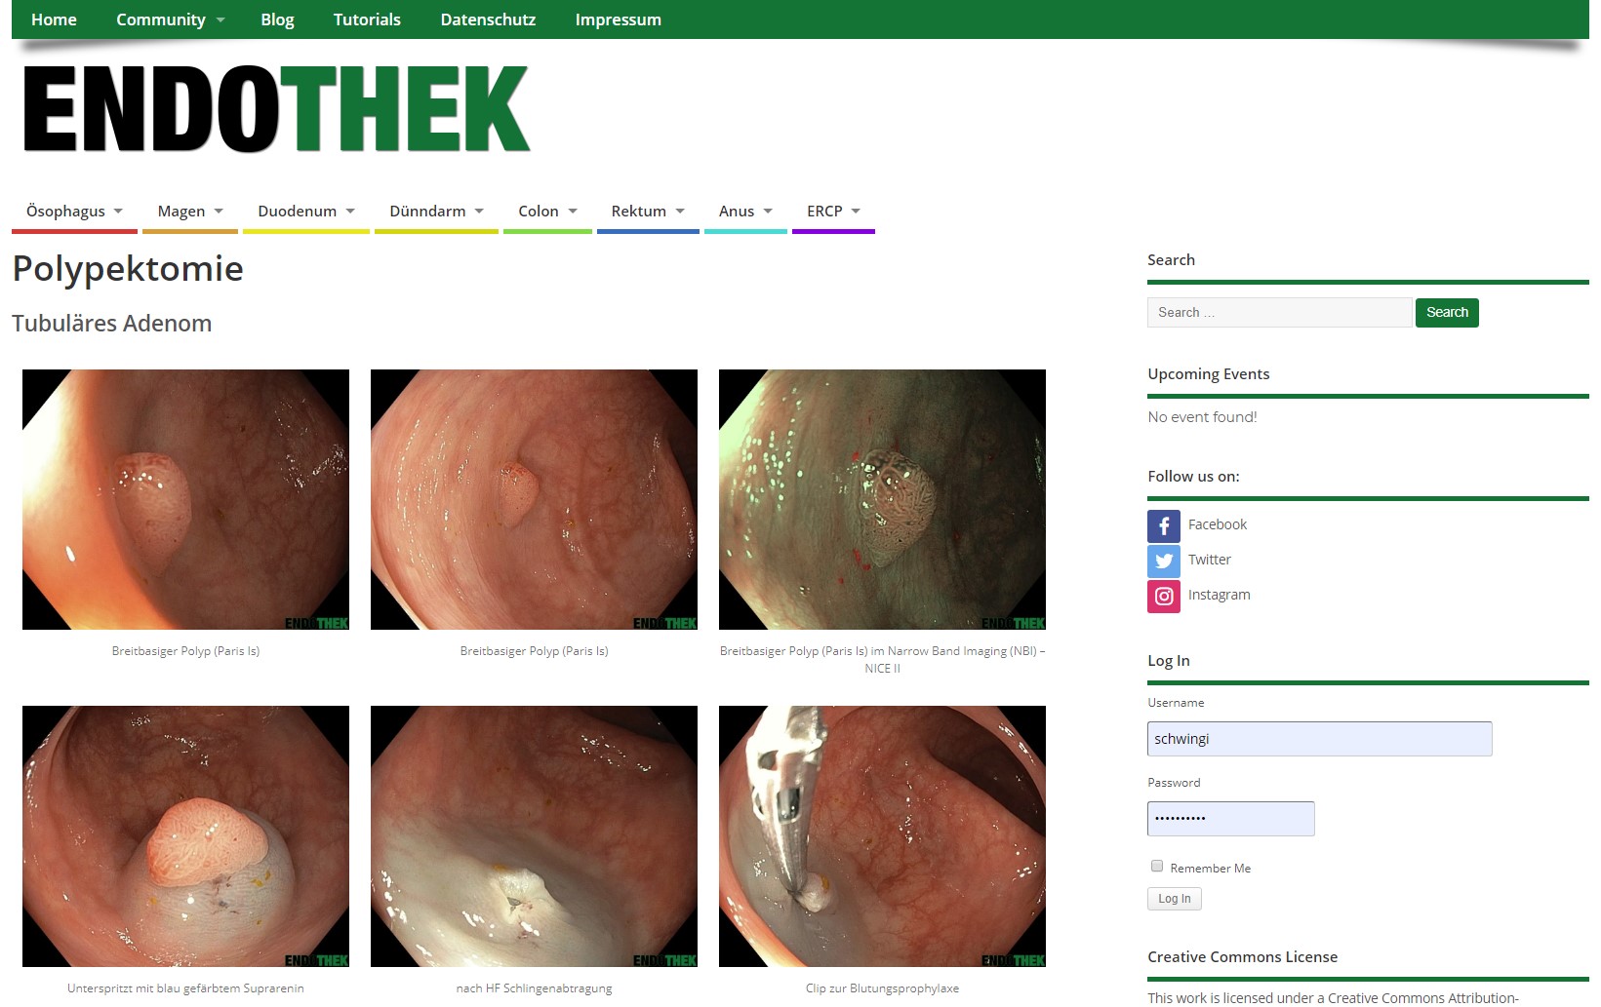Image resolution: width=1601 pixels, height=1007 pixels.
Task: Click the Log In button
Action: pyautogui.click(x=1175, y=899)
